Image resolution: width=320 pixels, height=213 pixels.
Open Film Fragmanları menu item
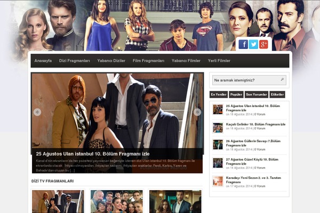pos(148,61)
